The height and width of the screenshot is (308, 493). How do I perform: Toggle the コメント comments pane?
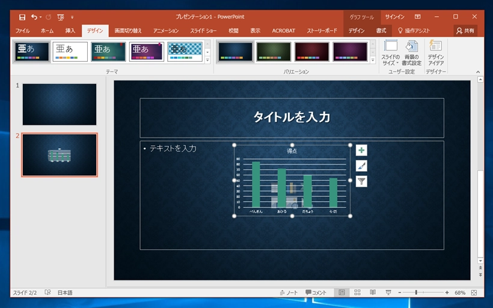pyautogui.click(x=316, y=292)
